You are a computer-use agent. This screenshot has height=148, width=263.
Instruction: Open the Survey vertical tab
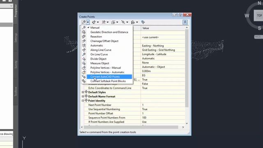coord(16,65)
